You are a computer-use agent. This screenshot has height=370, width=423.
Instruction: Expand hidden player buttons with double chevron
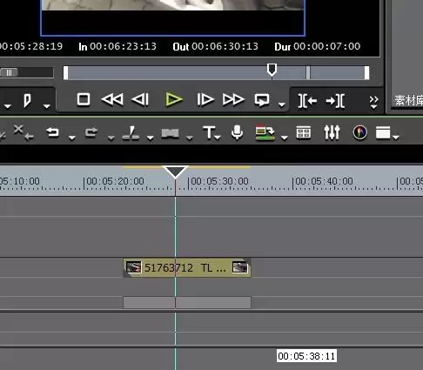tap(373, 102)
